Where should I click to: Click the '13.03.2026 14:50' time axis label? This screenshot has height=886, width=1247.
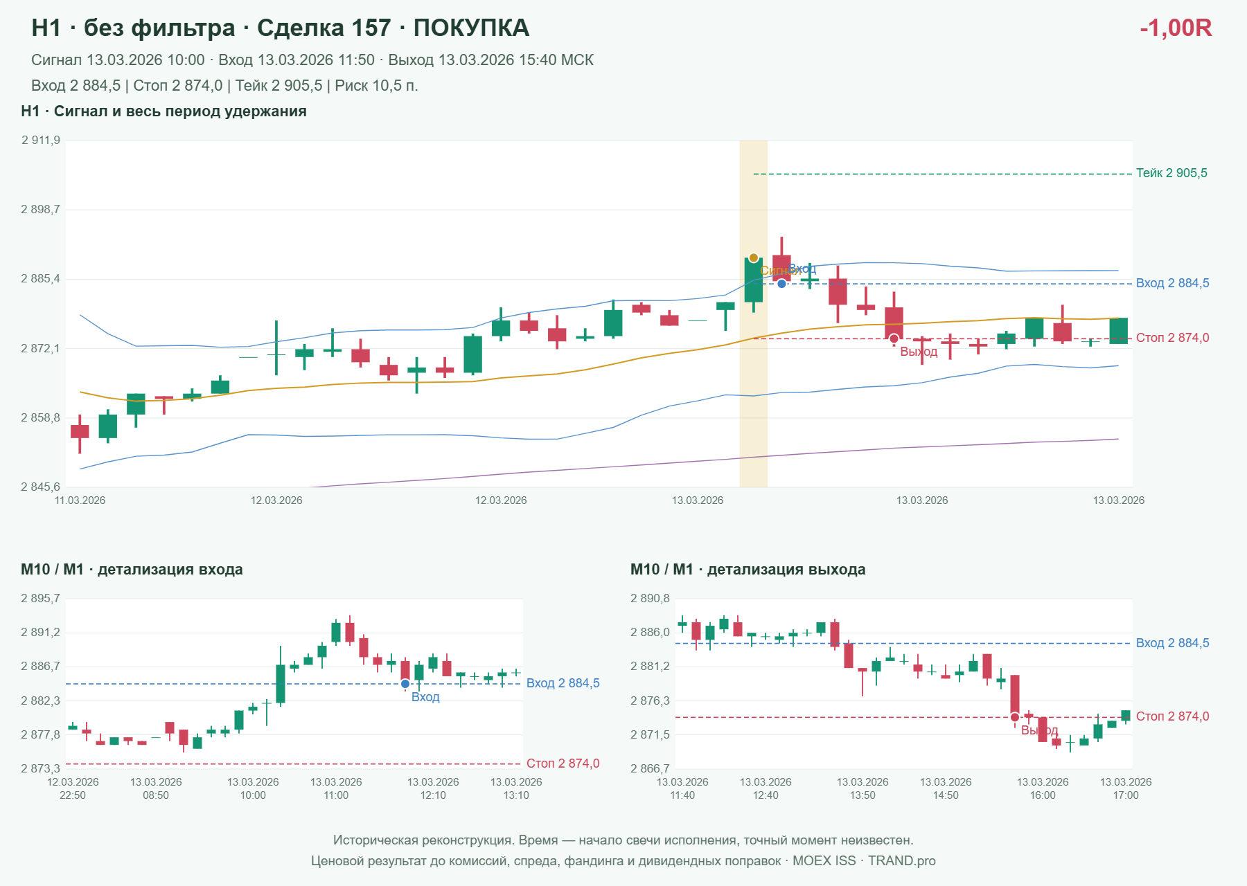click(x=946, y=788)
